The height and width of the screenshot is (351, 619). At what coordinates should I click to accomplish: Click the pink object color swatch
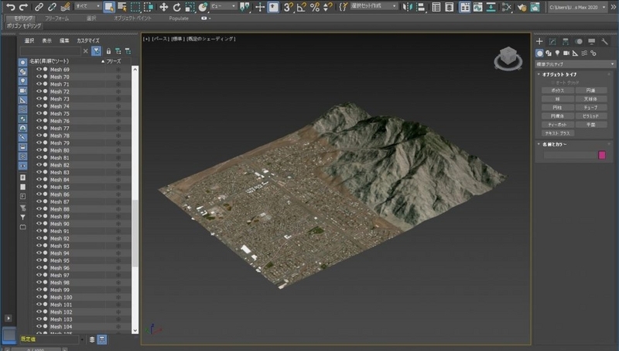point(602,156)
